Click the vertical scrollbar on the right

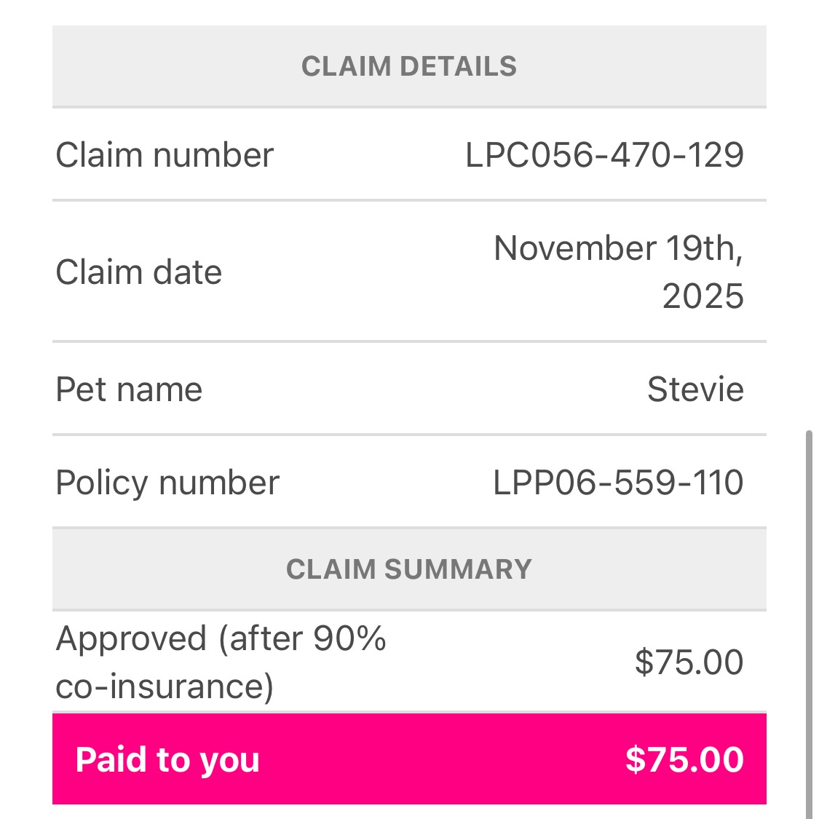[809, 619]
